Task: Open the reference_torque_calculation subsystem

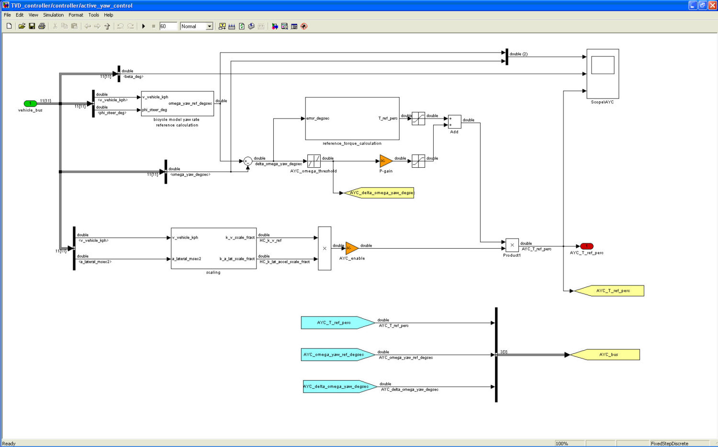Action: [x=352, y=118]
